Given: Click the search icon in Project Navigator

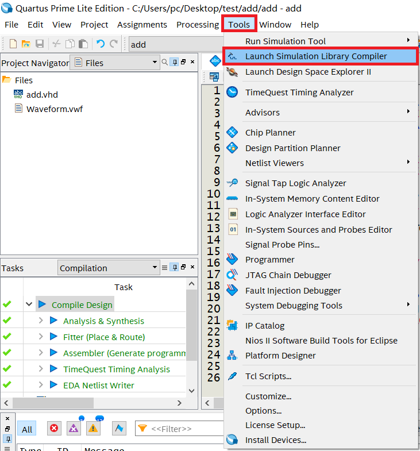Looking at the screenshot, I should click(165, 62).
